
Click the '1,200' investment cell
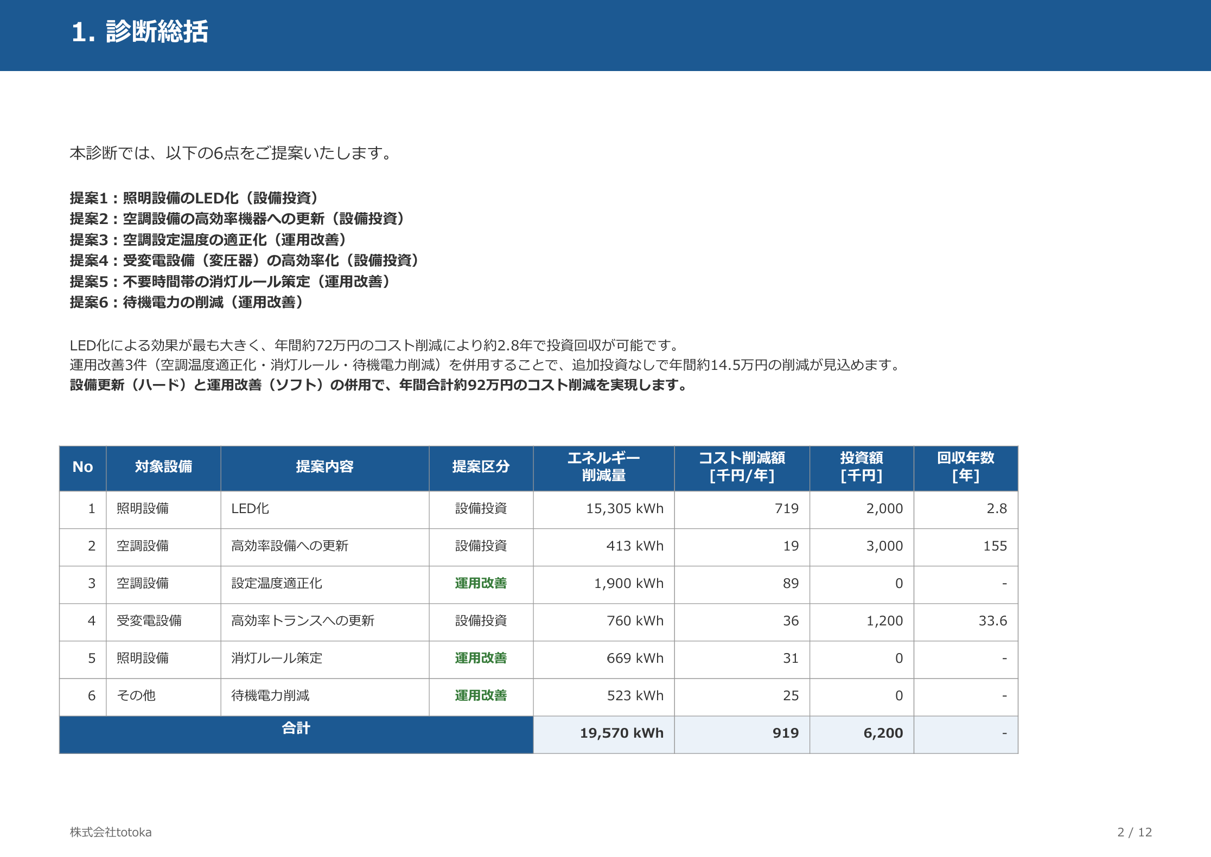[x=862, y=622]
